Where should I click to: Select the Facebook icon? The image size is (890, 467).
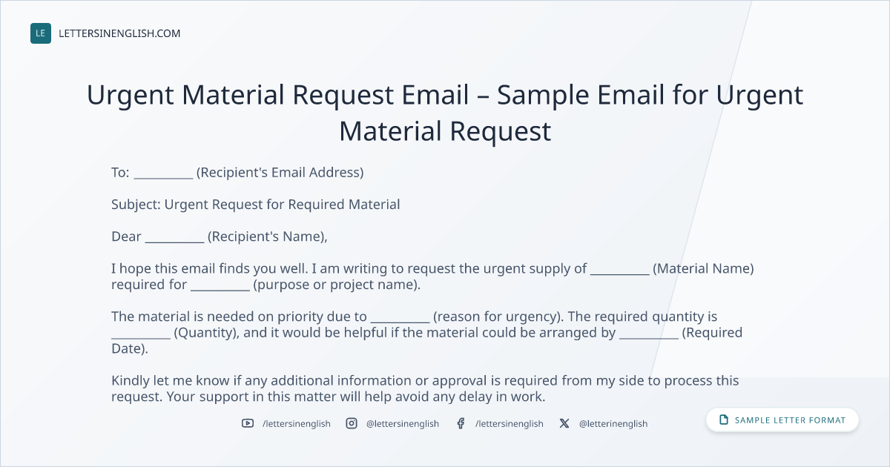tap(461, 423)
